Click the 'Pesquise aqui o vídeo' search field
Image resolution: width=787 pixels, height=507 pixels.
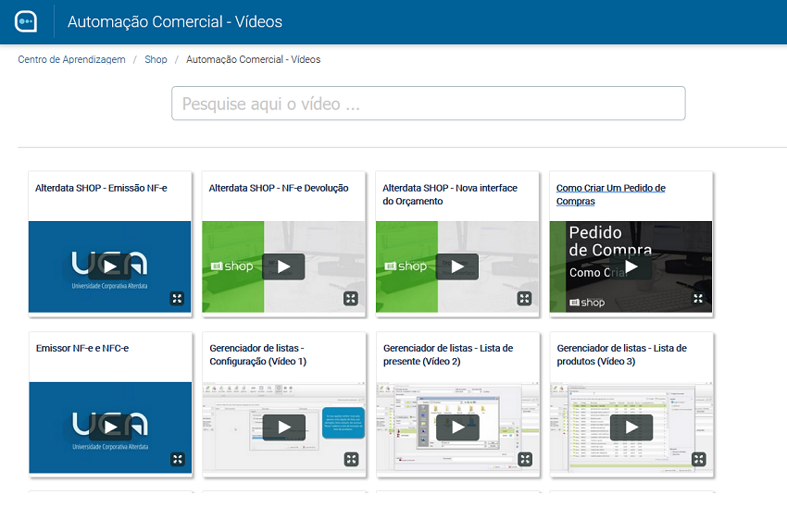click(x=428, y=104)
